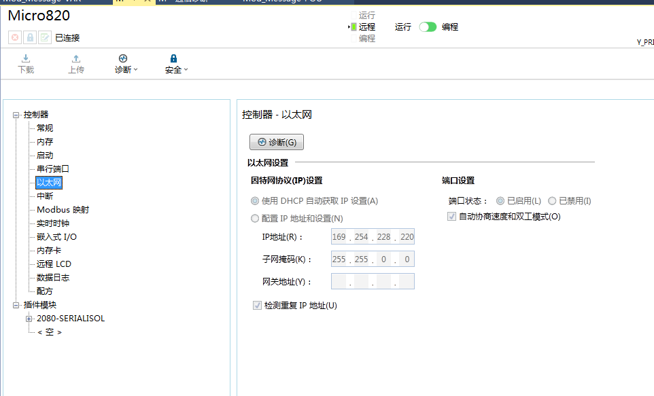Image resolution: width=654 pixels, height=396 pixels.
Task: Open the 安全 toolbar dropdown
Action: click(176, 64)
